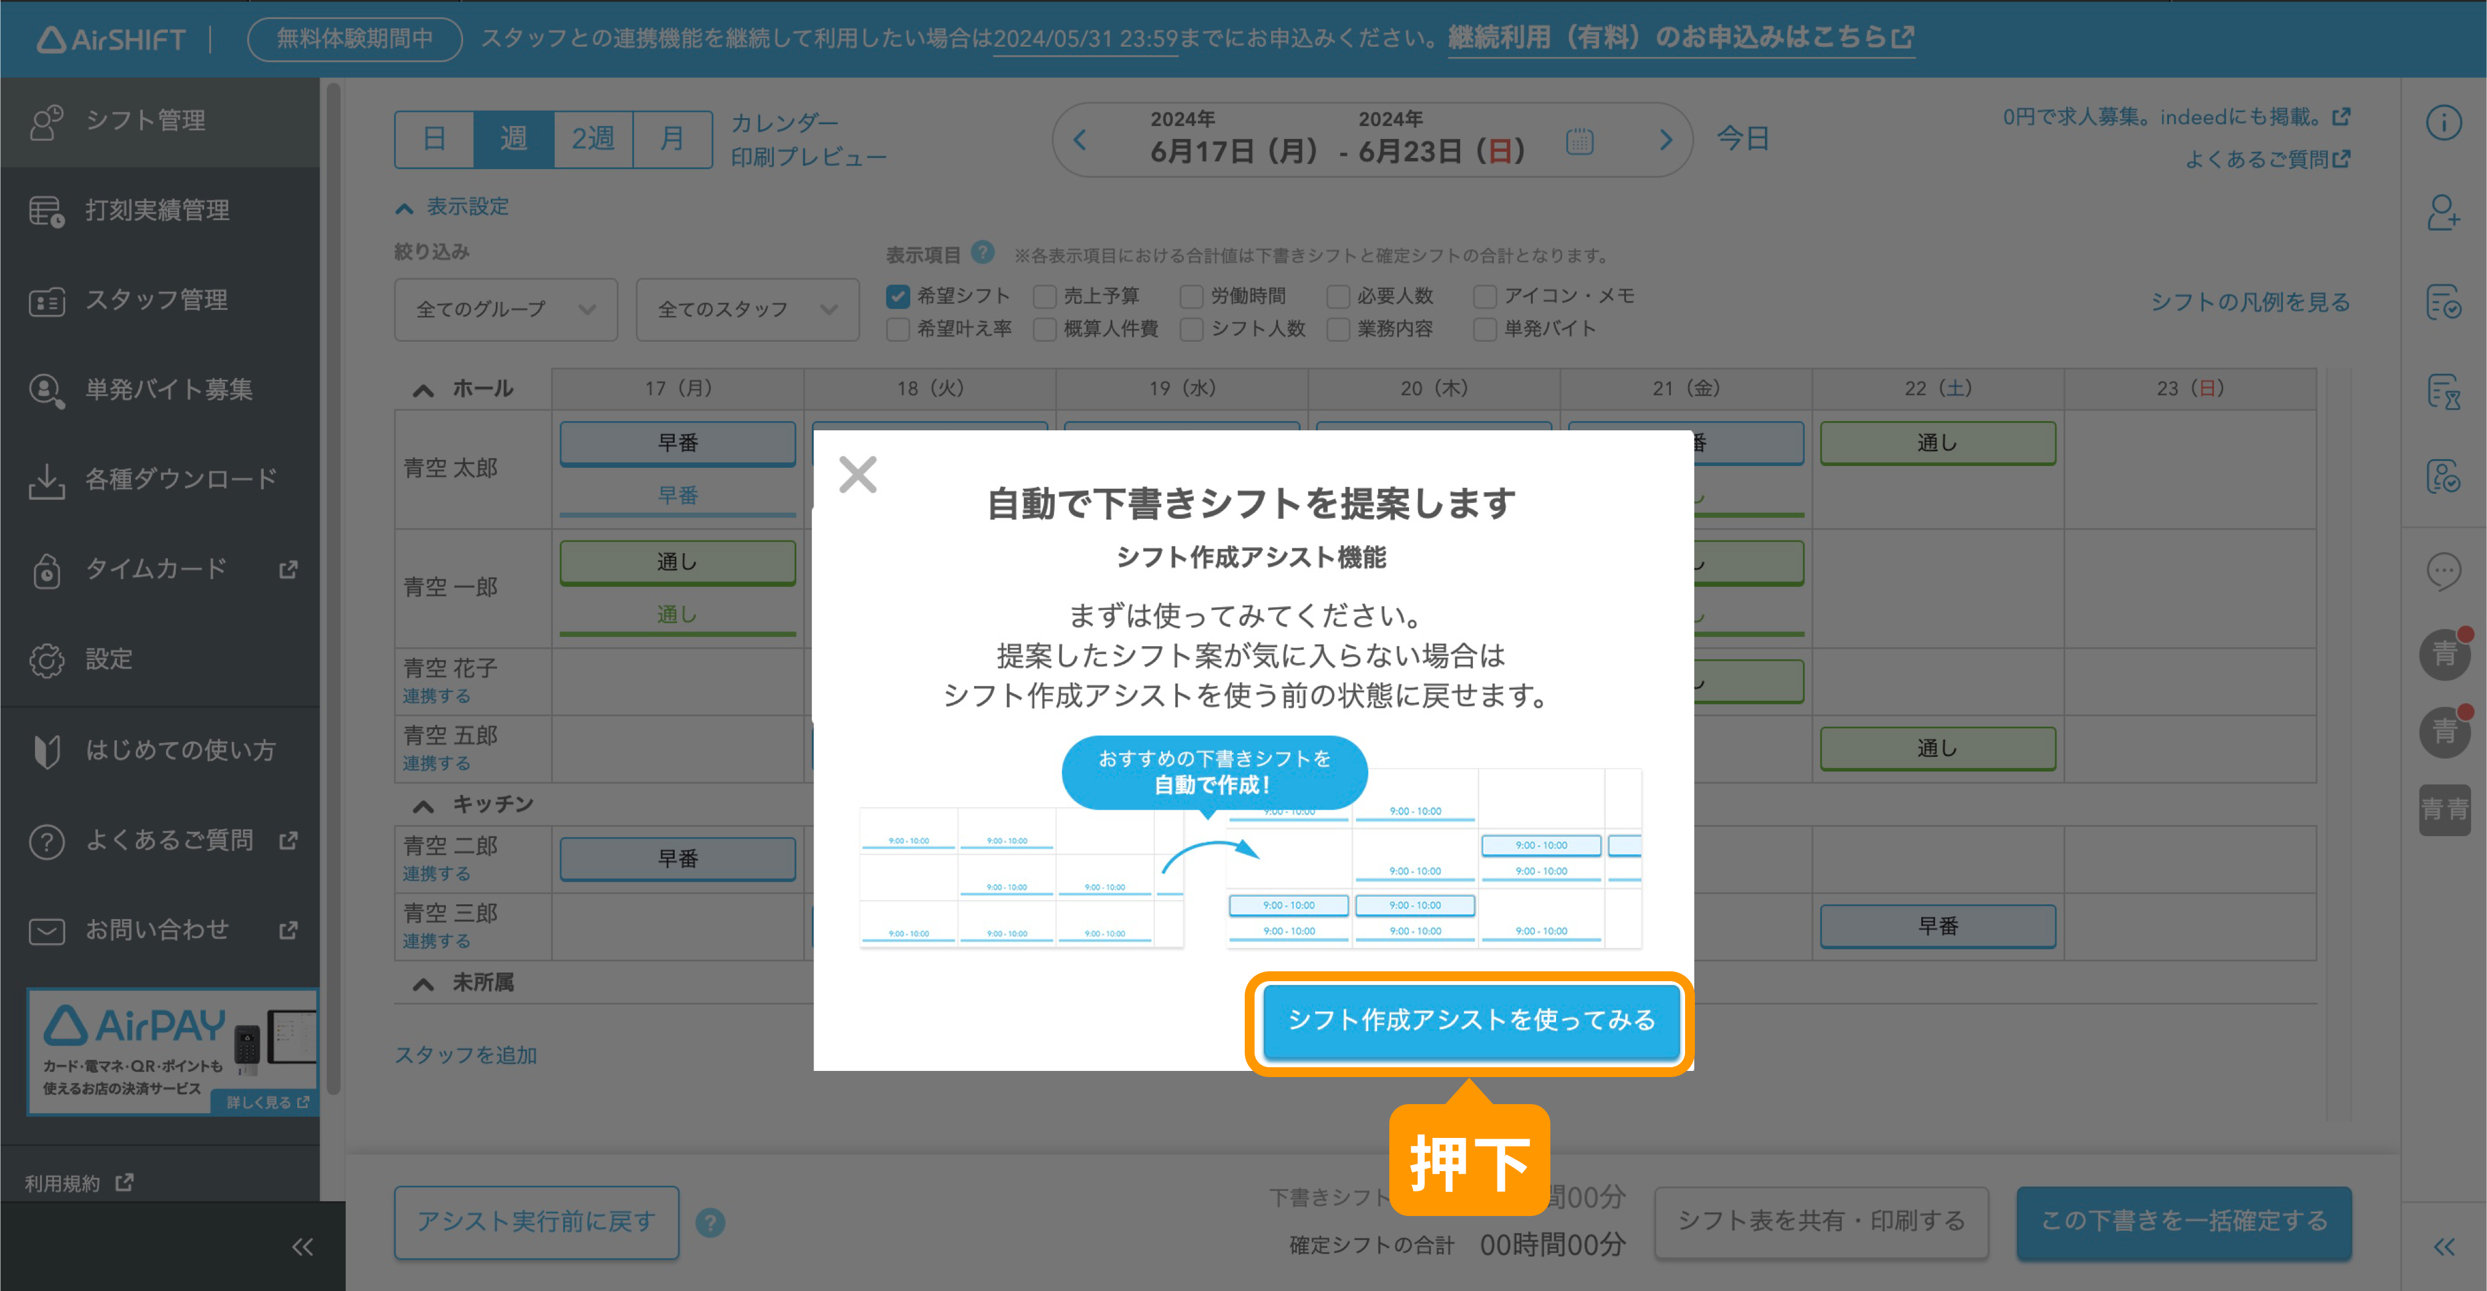
Task: Uncheck 希望シフト checkbox
Action: 898,296
